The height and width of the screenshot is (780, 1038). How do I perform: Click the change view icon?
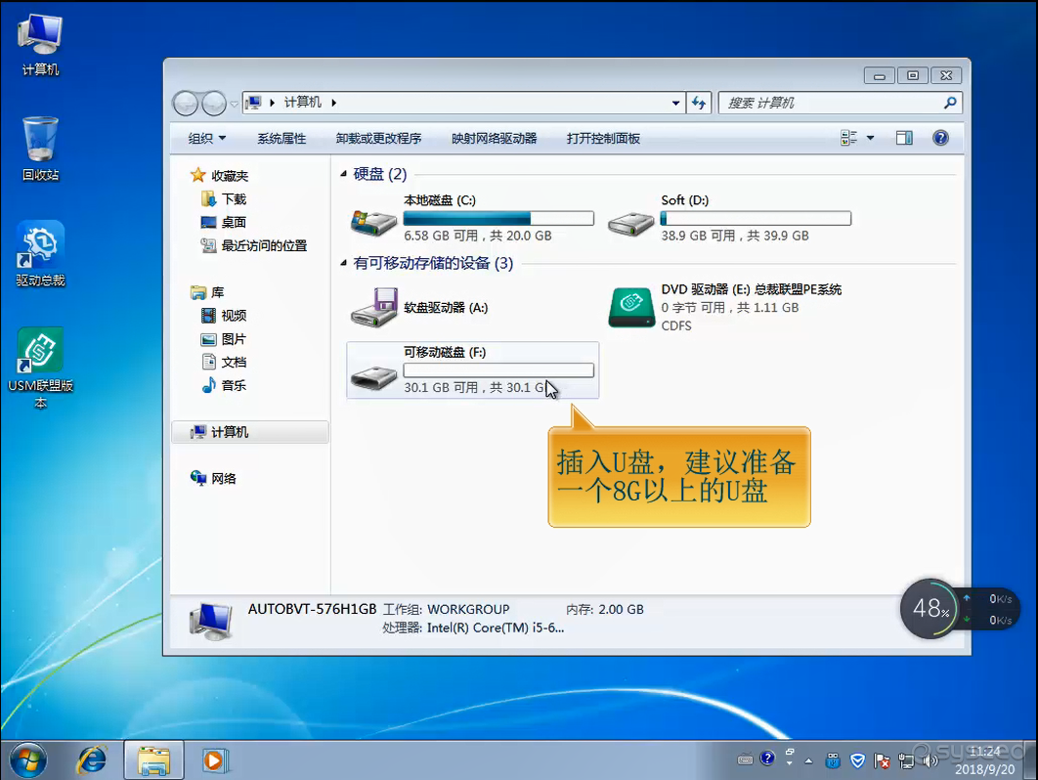(848, 138)
